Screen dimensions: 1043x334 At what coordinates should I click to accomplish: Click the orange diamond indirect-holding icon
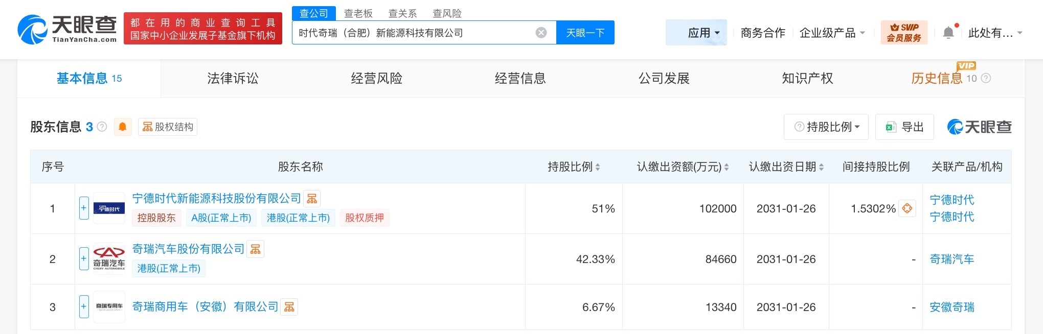[x=907, y=208]
